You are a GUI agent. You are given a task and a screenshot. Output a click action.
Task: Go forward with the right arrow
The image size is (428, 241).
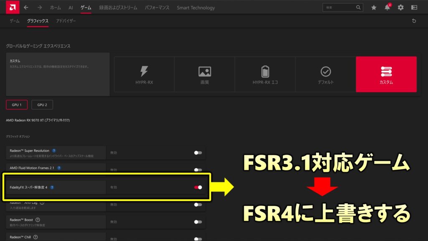tap(40, 8)
